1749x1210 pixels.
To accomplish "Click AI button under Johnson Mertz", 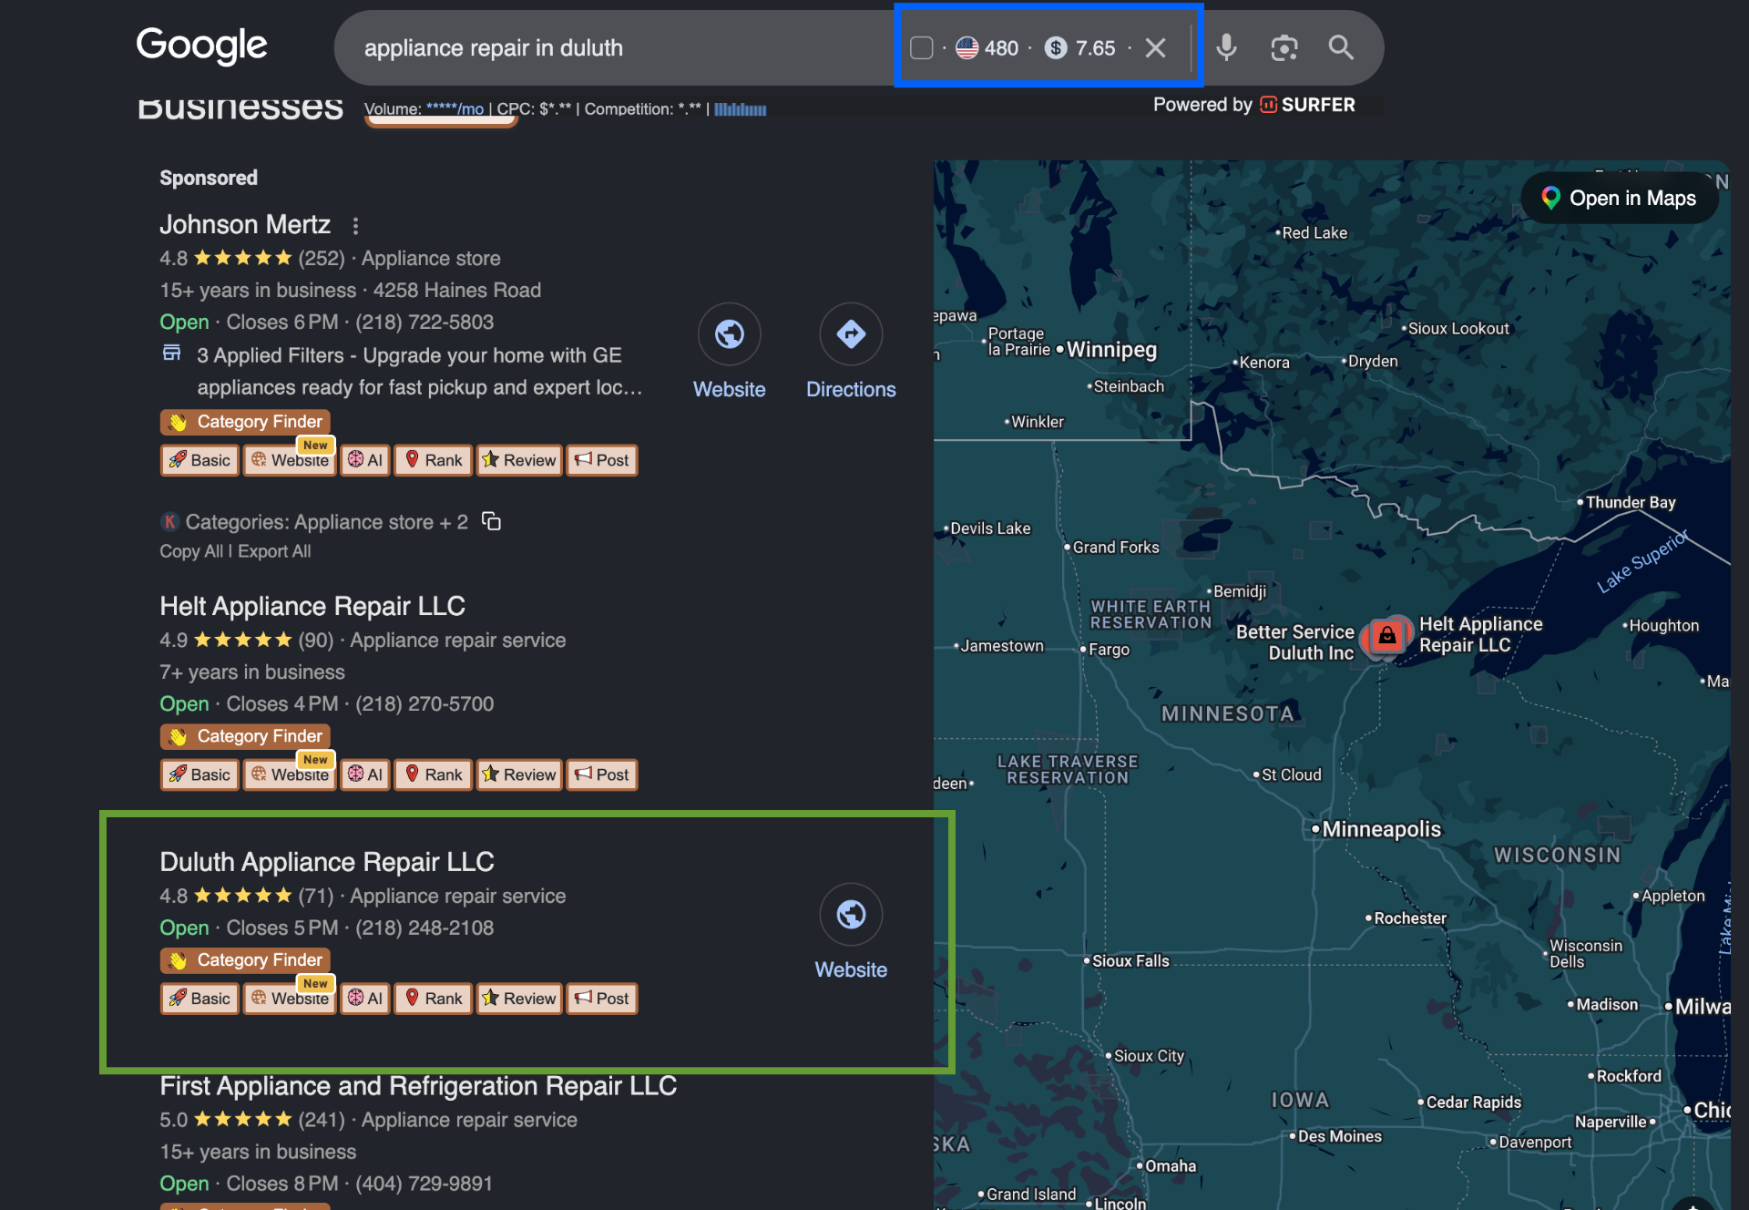I will [x=365, y=460].
